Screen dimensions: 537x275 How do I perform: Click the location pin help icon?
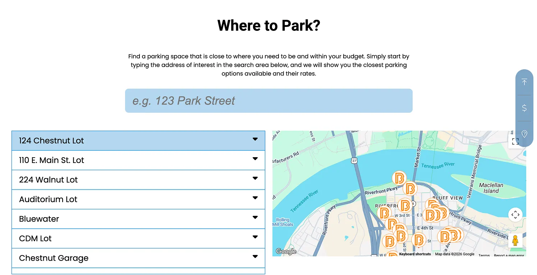524,134
